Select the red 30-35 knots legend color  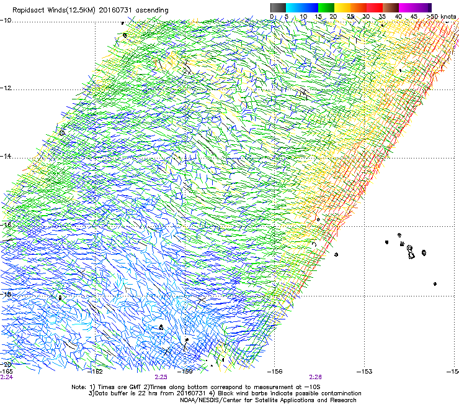[375, 7]
